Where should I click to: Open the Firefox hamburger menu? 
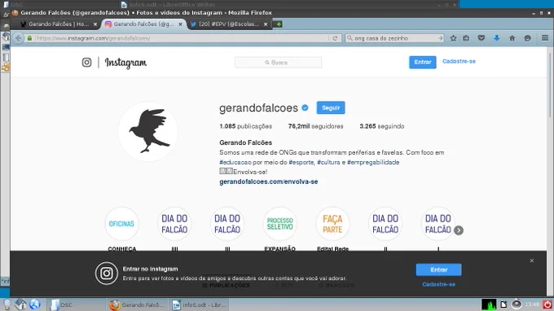[545, 38]
